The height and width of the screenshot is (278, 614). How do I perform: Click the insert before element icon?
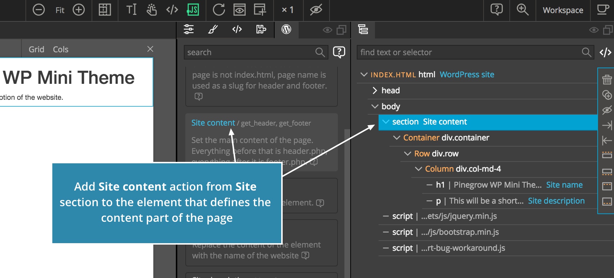coord(607,155)
